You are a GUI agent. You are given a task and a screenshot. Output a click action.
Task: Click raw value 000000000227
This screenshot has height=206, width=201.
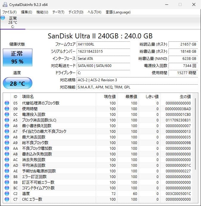[x=178, y=171]
